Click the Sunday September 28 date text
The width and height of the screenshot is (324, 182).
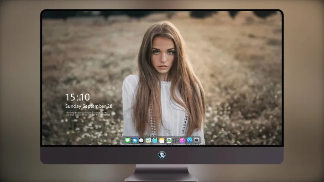click(89, 106)
